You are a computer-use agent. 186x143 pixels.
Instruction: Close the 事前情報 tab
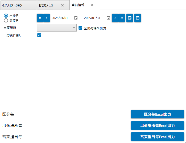point(92,5)
